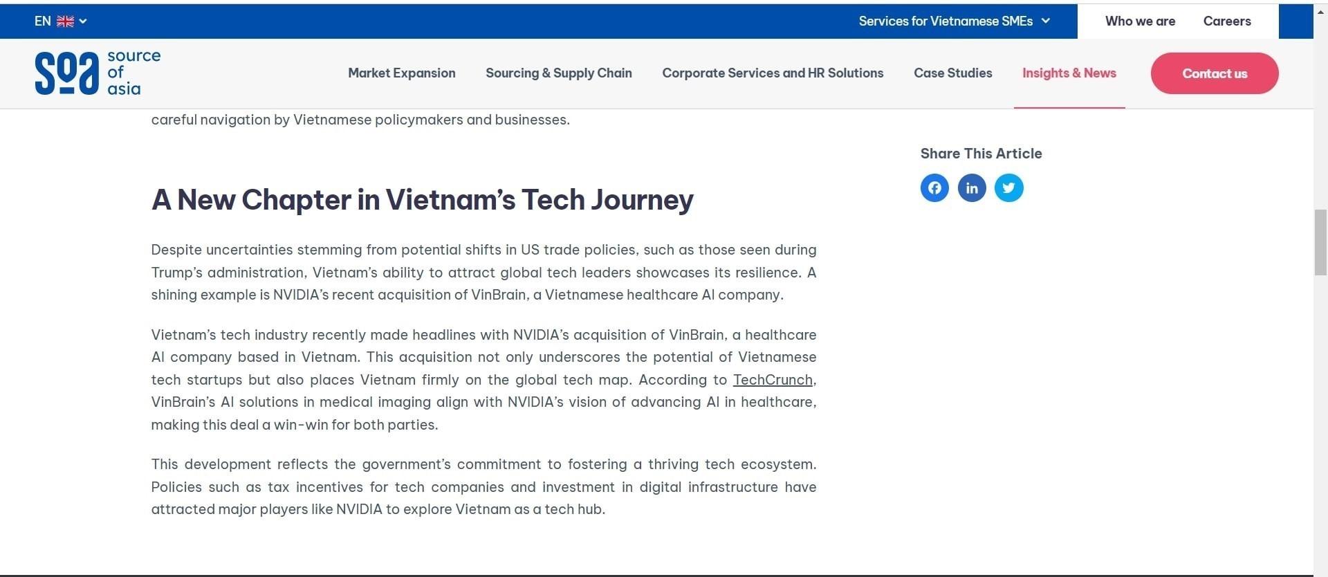The width and height of the screenshot is (1328, 577).
Task: Expand the EN language dropdown chevron
Action: (83, 21)
